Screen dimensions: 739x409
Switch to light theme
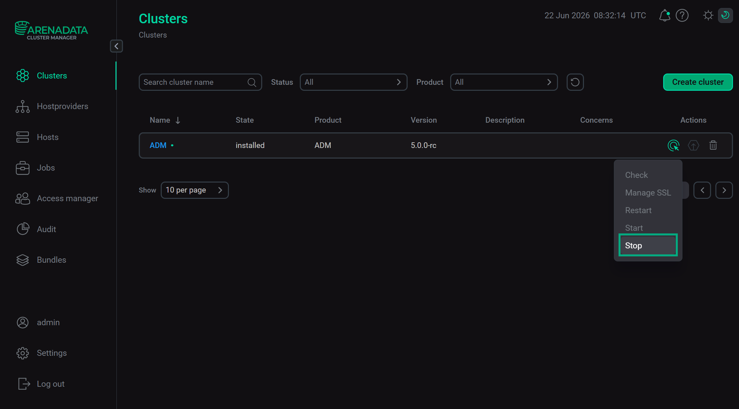[708, 15]
